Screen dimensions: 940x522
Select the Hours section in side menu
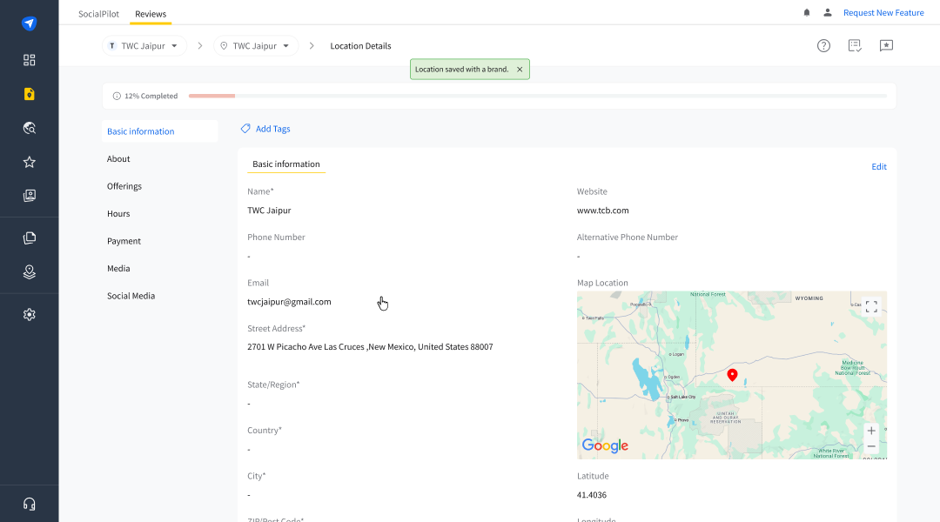pos(118,214)
